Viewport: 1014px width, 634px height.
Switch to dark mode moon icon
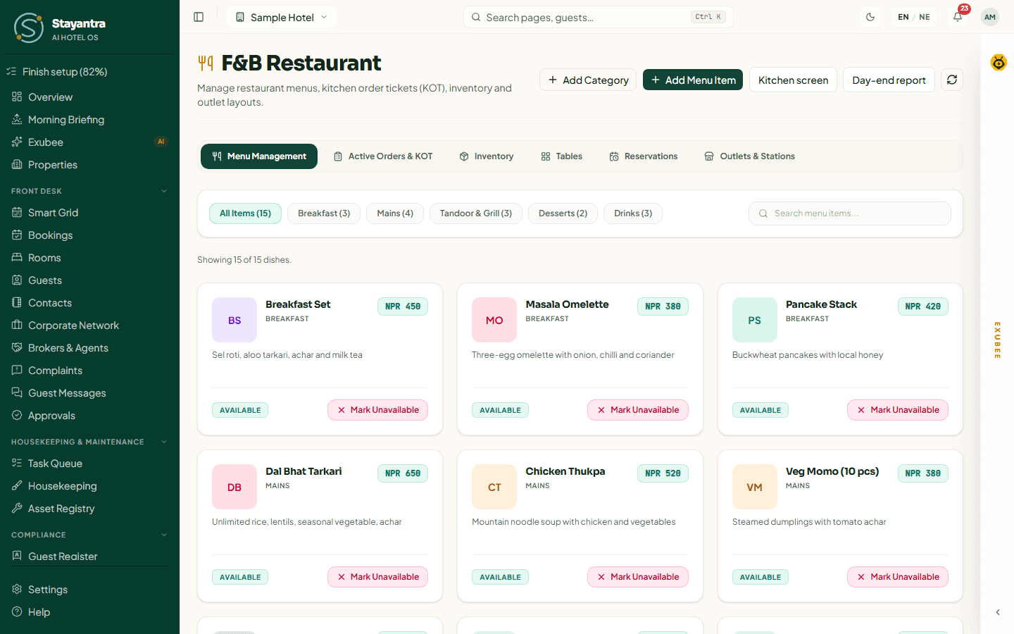point(870,17)
